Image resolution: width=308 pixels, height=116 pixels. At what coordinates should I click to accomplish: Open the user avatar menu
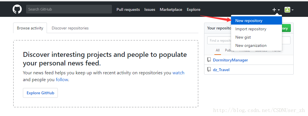coord(289,10)
